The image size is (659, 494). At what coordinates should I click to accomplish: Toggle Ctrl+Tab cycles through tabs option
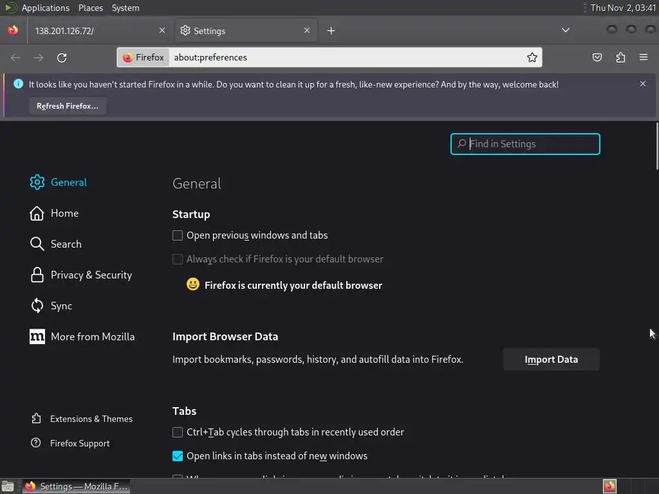coord(178,432)
